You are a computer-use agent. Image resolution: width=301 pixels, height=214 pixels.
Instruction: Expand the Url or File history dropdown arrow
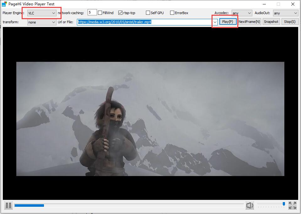pos(215,22)
